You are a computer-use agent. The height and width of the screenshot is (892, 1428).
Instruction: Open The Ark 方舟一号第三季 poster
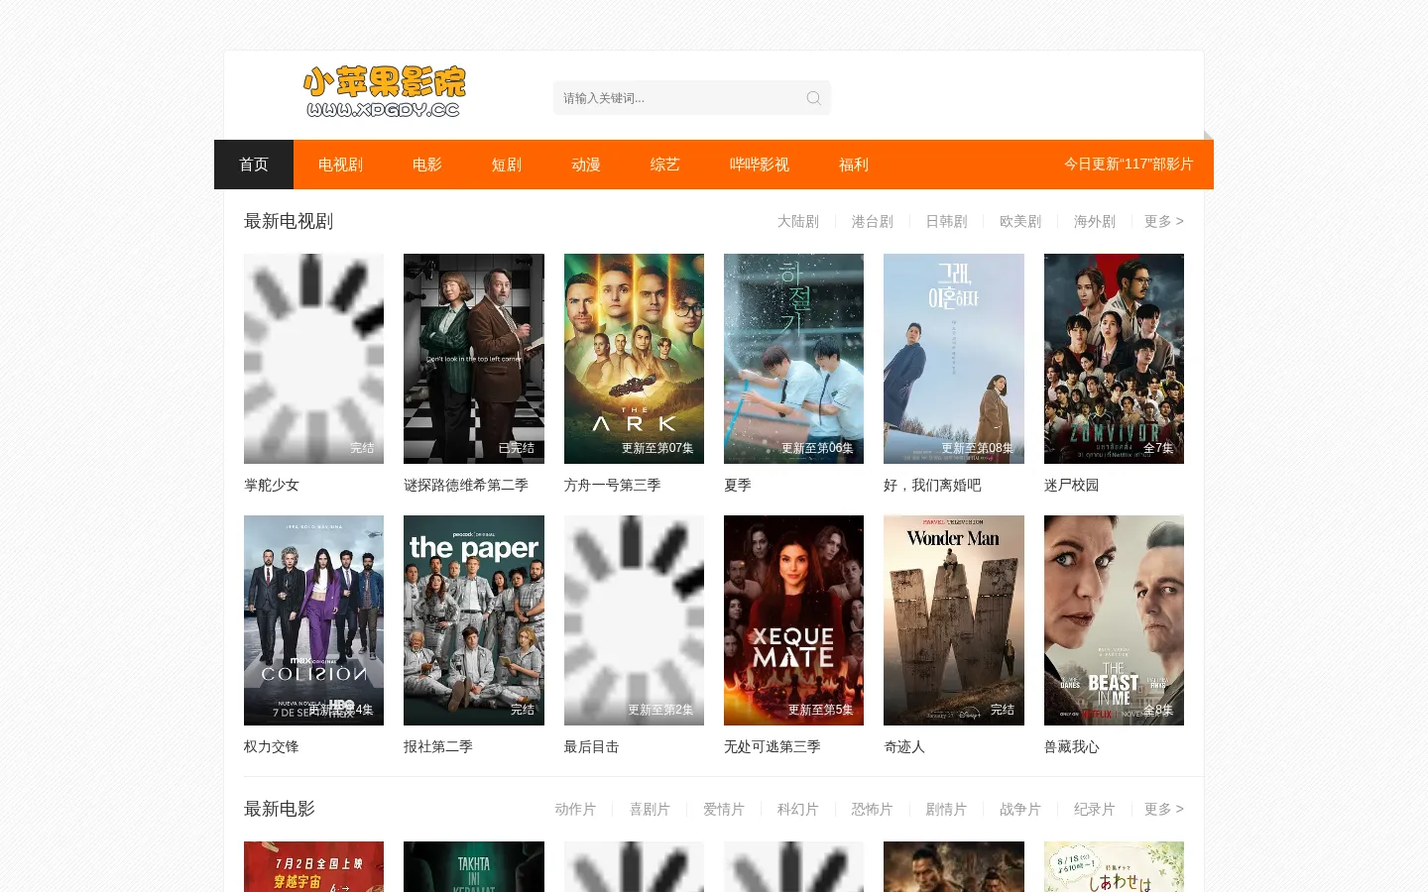[x=634, y=359]
